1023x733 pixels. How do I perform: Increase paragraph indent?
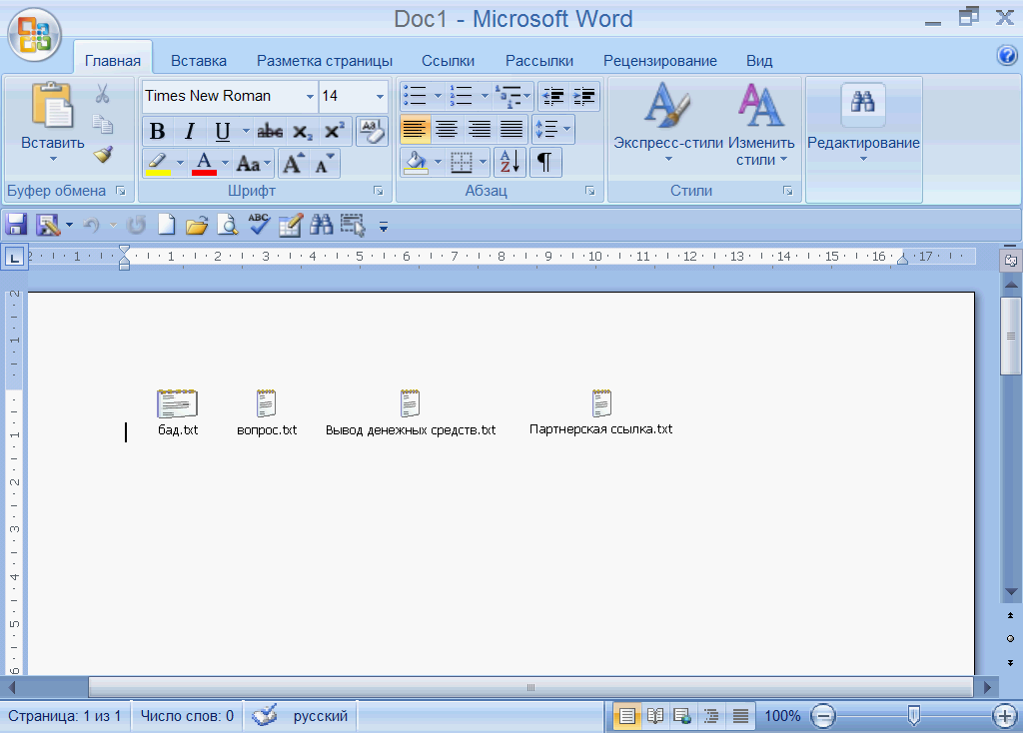583,97
